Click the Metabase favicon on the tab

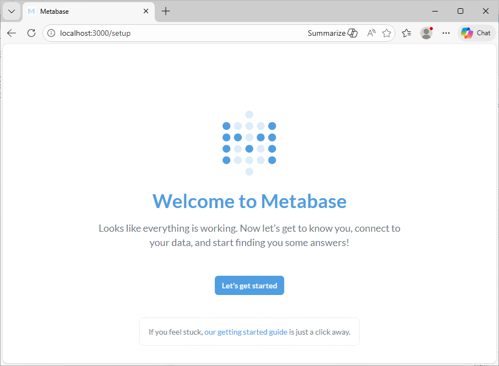[31, 10]
